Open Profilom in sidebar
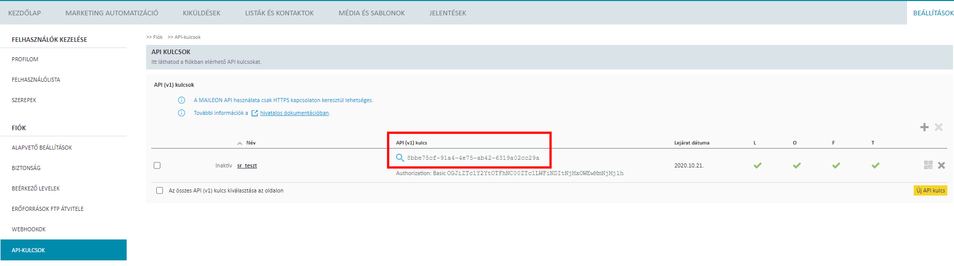 25,59
